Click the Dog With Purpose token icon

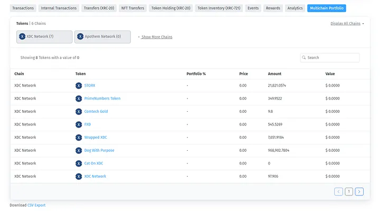coord(79,150)
